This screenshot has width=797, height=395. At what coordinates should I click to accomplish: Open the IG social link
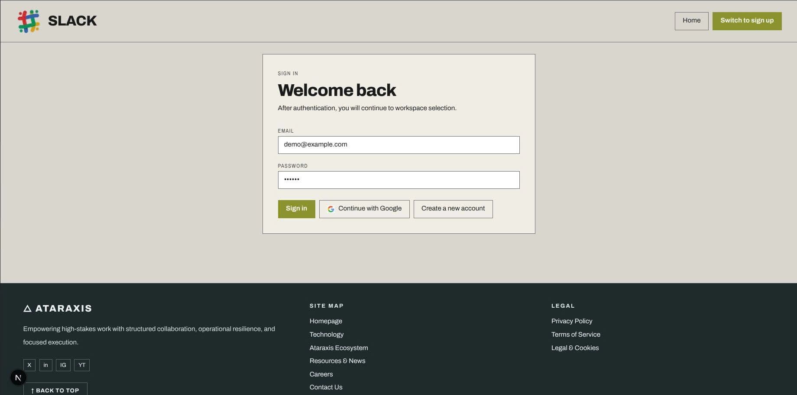(63, 365)
